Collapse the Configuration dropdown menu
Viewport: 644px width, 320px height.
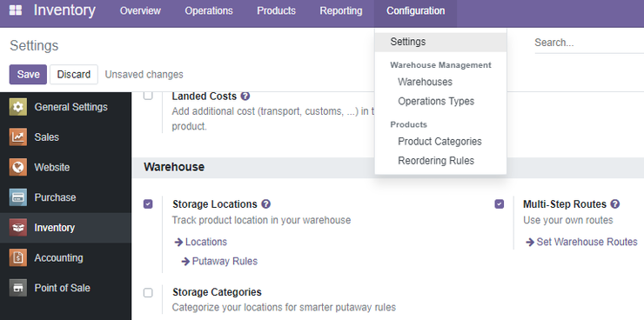(x=415, y=11)
